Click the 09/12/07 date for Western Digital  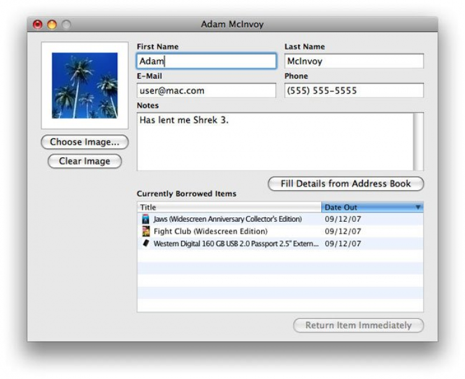point(343,243)
